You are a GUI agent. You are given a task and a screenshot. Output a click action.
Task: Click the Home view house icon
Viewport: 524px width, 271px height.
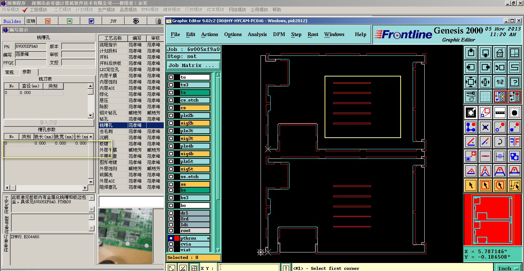pyautogui.click(x=500, y=53)
